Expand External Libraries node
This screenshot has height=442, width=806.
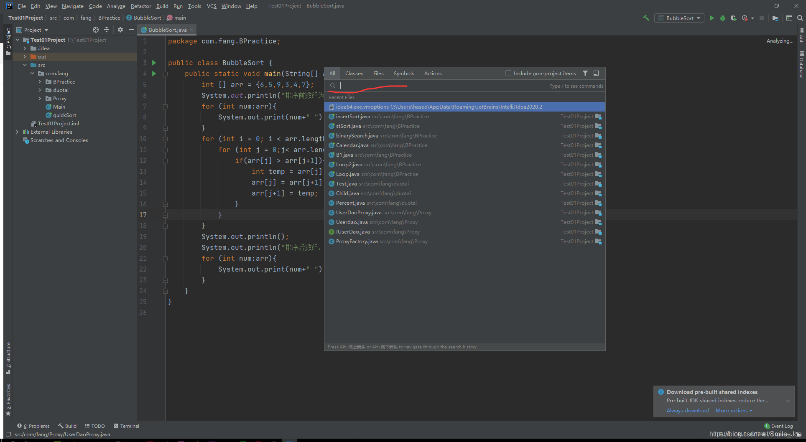[x=18, y=132]
